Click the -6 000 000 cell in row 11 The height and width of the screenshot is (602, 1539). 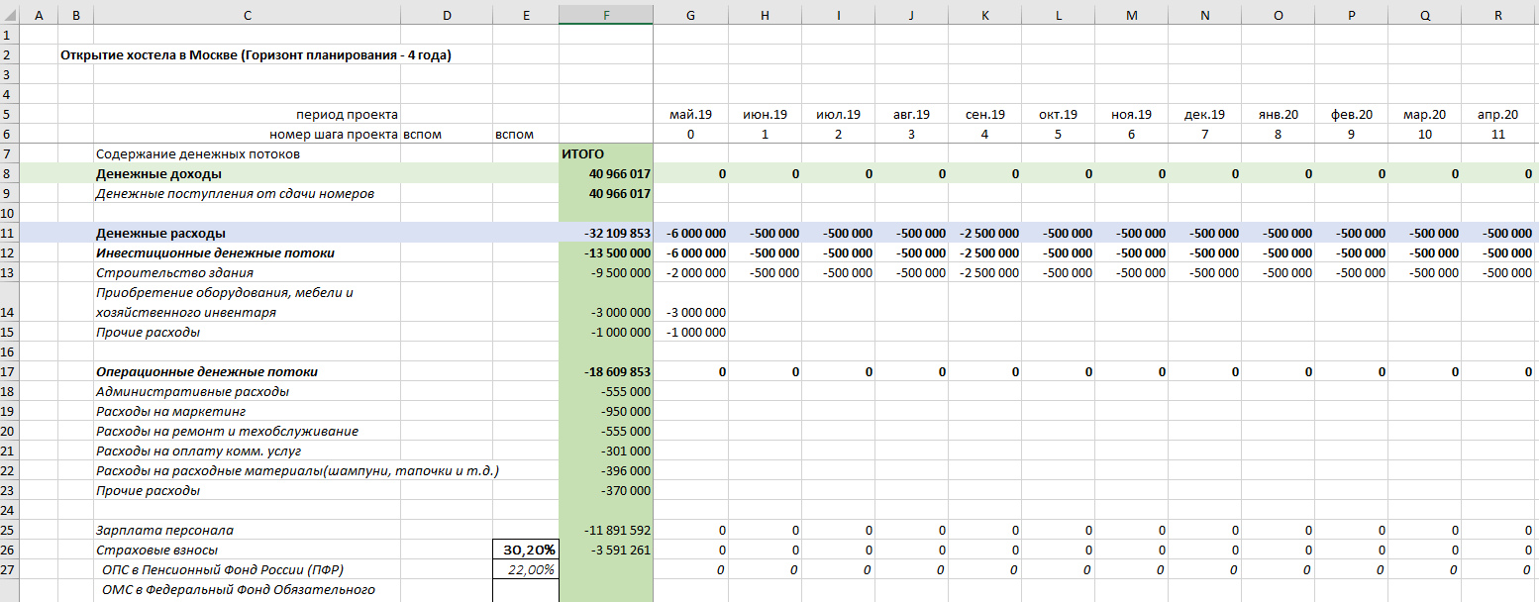(690, 234)
